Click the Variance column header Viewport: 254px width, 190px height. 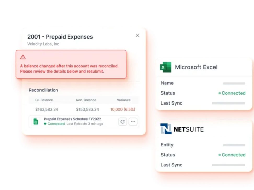(124, 100)
